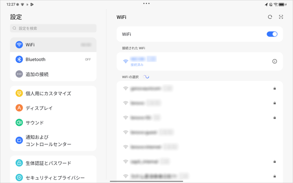Turn off the WiFi toggle switch
The image size is (293, 183).
click(x=272, y=34)
